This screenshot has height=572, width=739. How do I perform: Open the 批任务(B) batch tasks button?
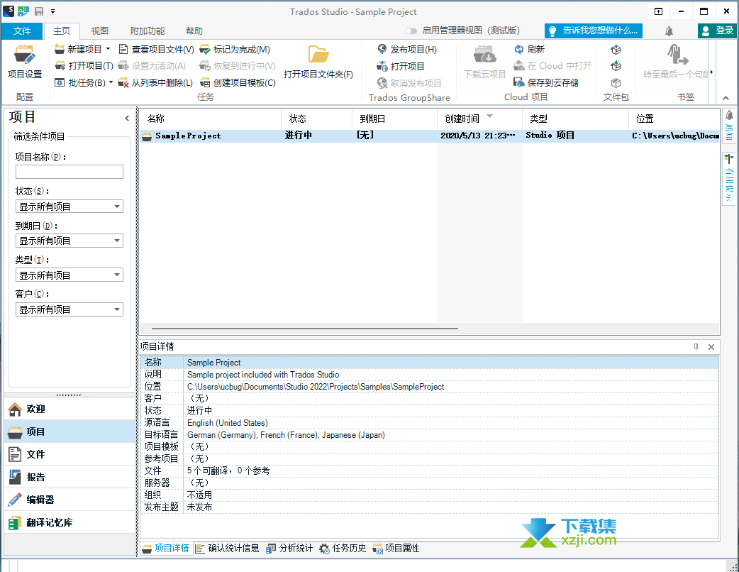(x=80, y=82)
